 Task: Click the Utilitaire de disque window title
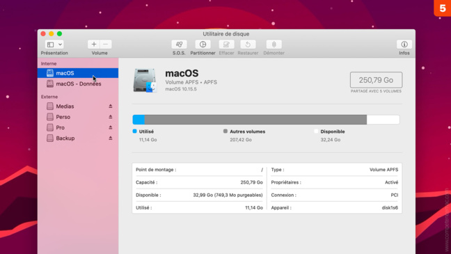coord(226,34)
